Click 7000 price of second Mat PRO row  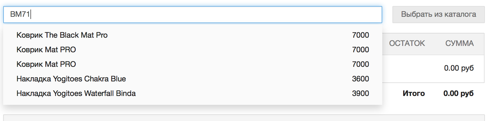pos(360,64)
